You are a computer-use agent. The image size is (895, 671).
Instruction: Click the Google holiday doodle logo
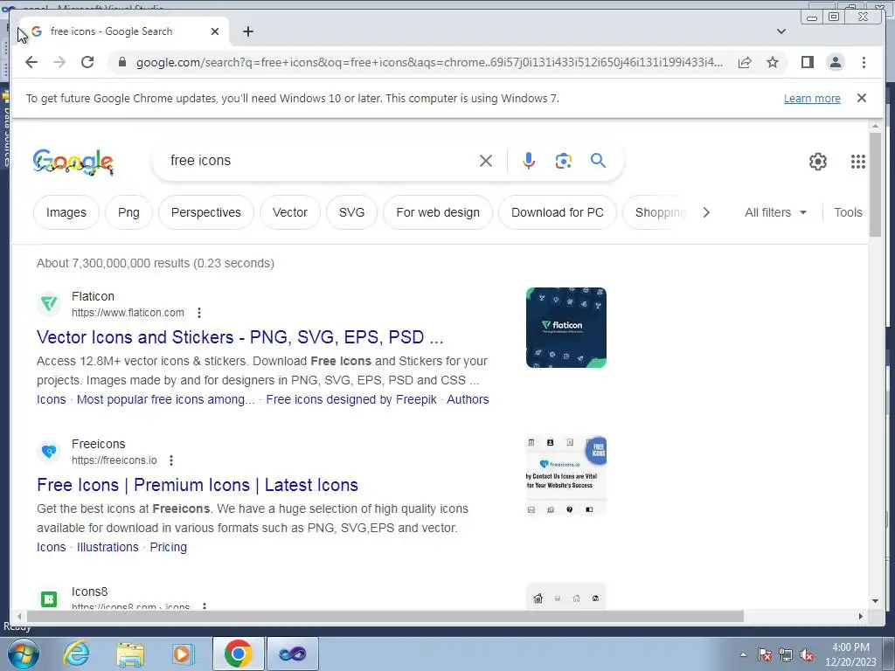tap(73, 162)
